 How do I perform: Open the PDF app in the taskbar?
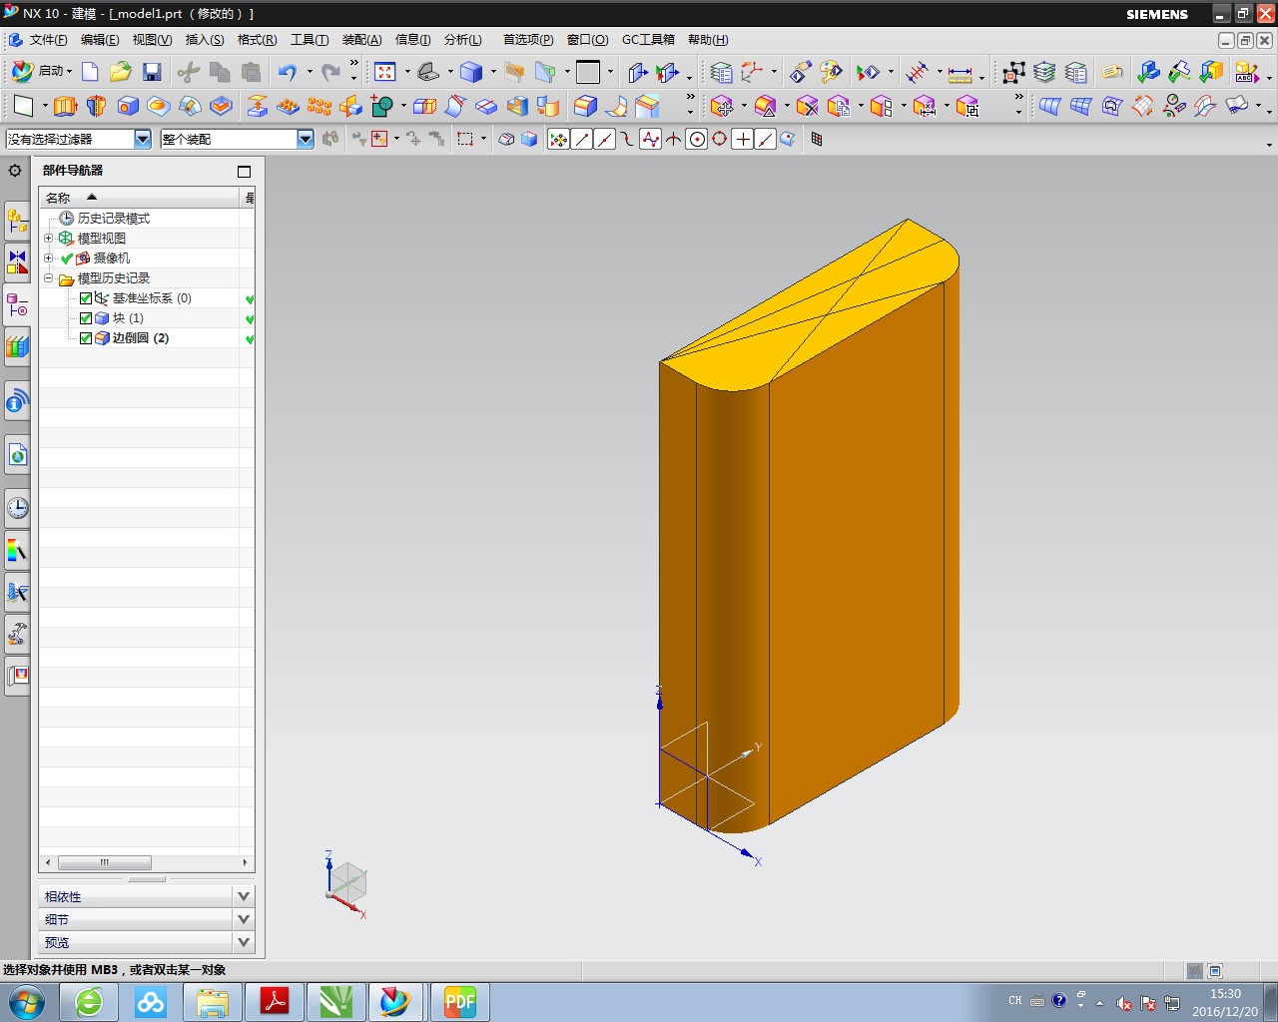coord(459,1002)
